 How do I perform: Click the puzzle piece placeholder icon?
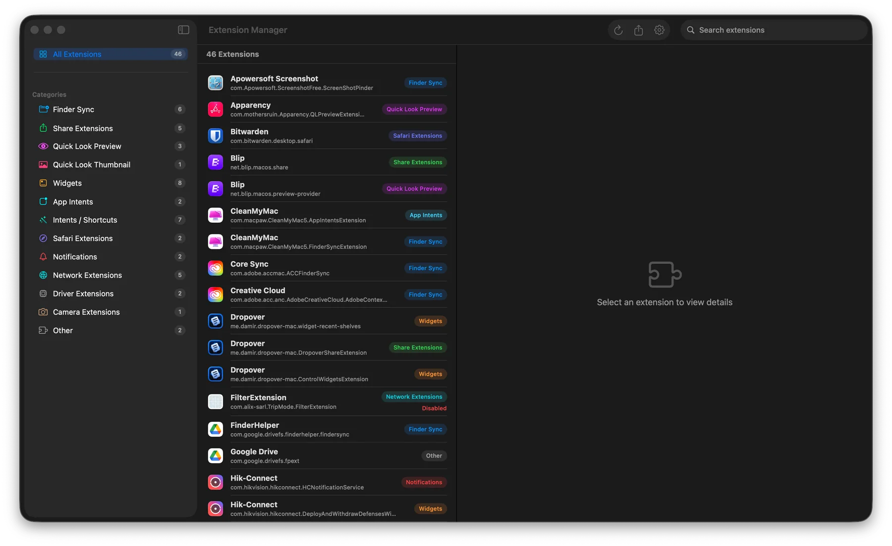coord(665,275)
